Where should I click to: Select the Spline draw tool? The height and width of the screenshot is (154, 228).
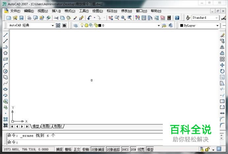5,83
